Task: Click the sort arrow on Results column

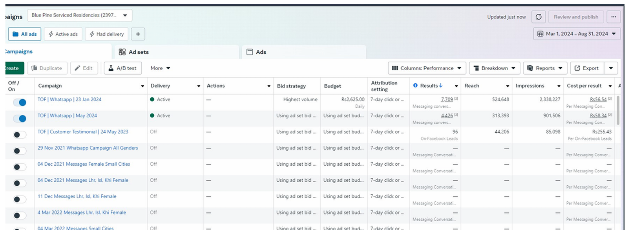Action: coord(441,85)
